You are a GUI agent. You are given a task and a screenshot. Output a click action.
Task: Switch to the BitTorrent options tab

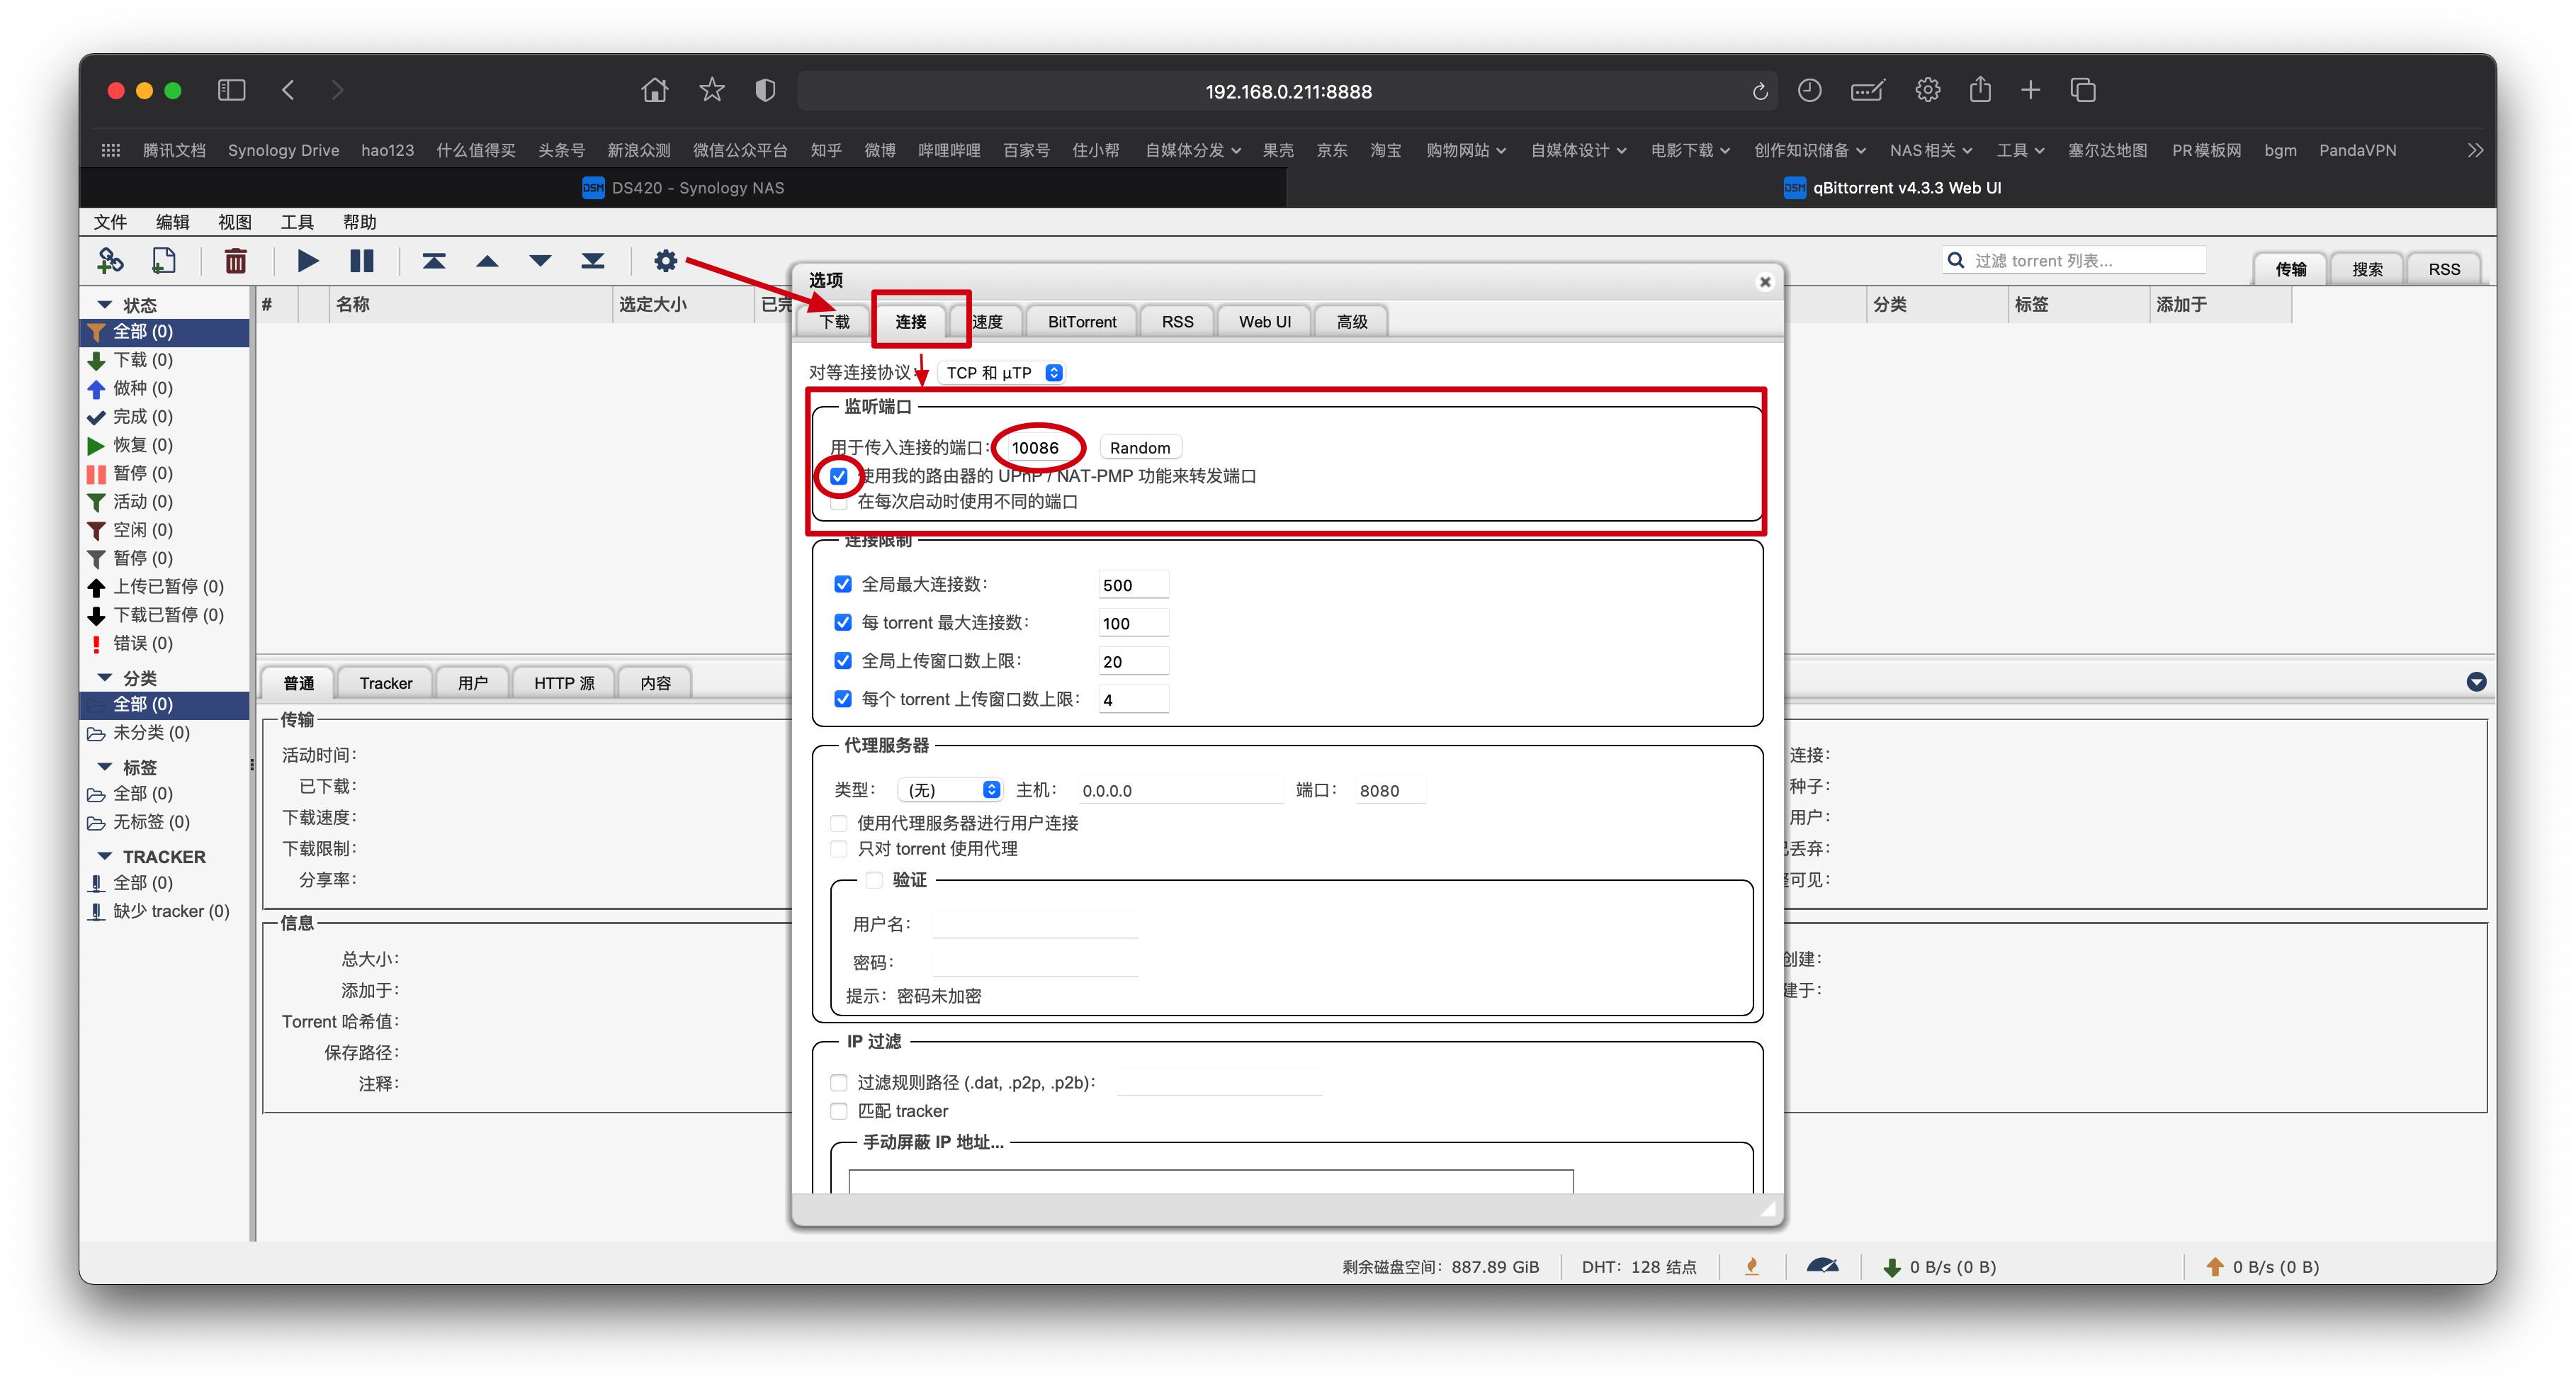coord(1082,322)
